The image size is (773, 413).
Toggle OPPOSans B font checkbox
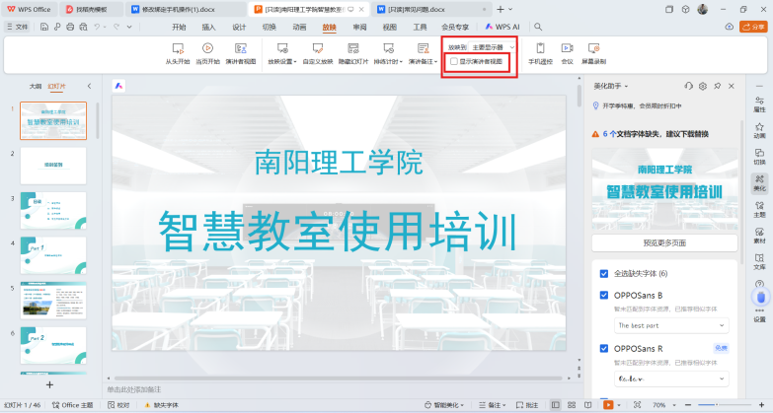(x=604, y=295)
